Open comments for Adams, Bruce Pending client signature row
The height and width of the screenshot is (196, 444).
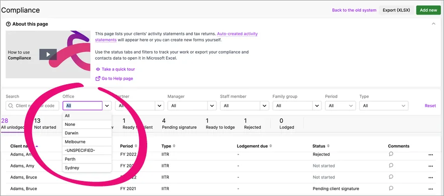tap(391, 188)
